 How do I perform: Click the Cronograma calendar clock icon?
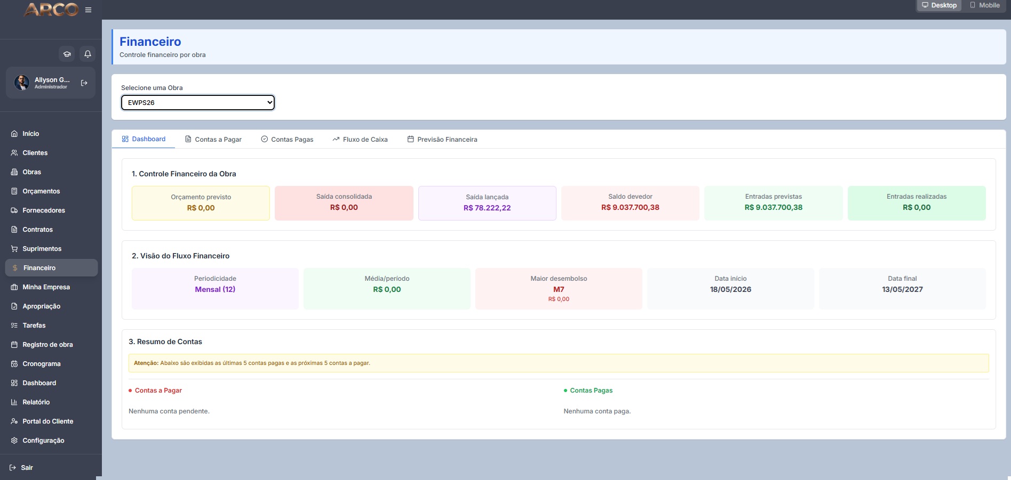tap(14, 364)
